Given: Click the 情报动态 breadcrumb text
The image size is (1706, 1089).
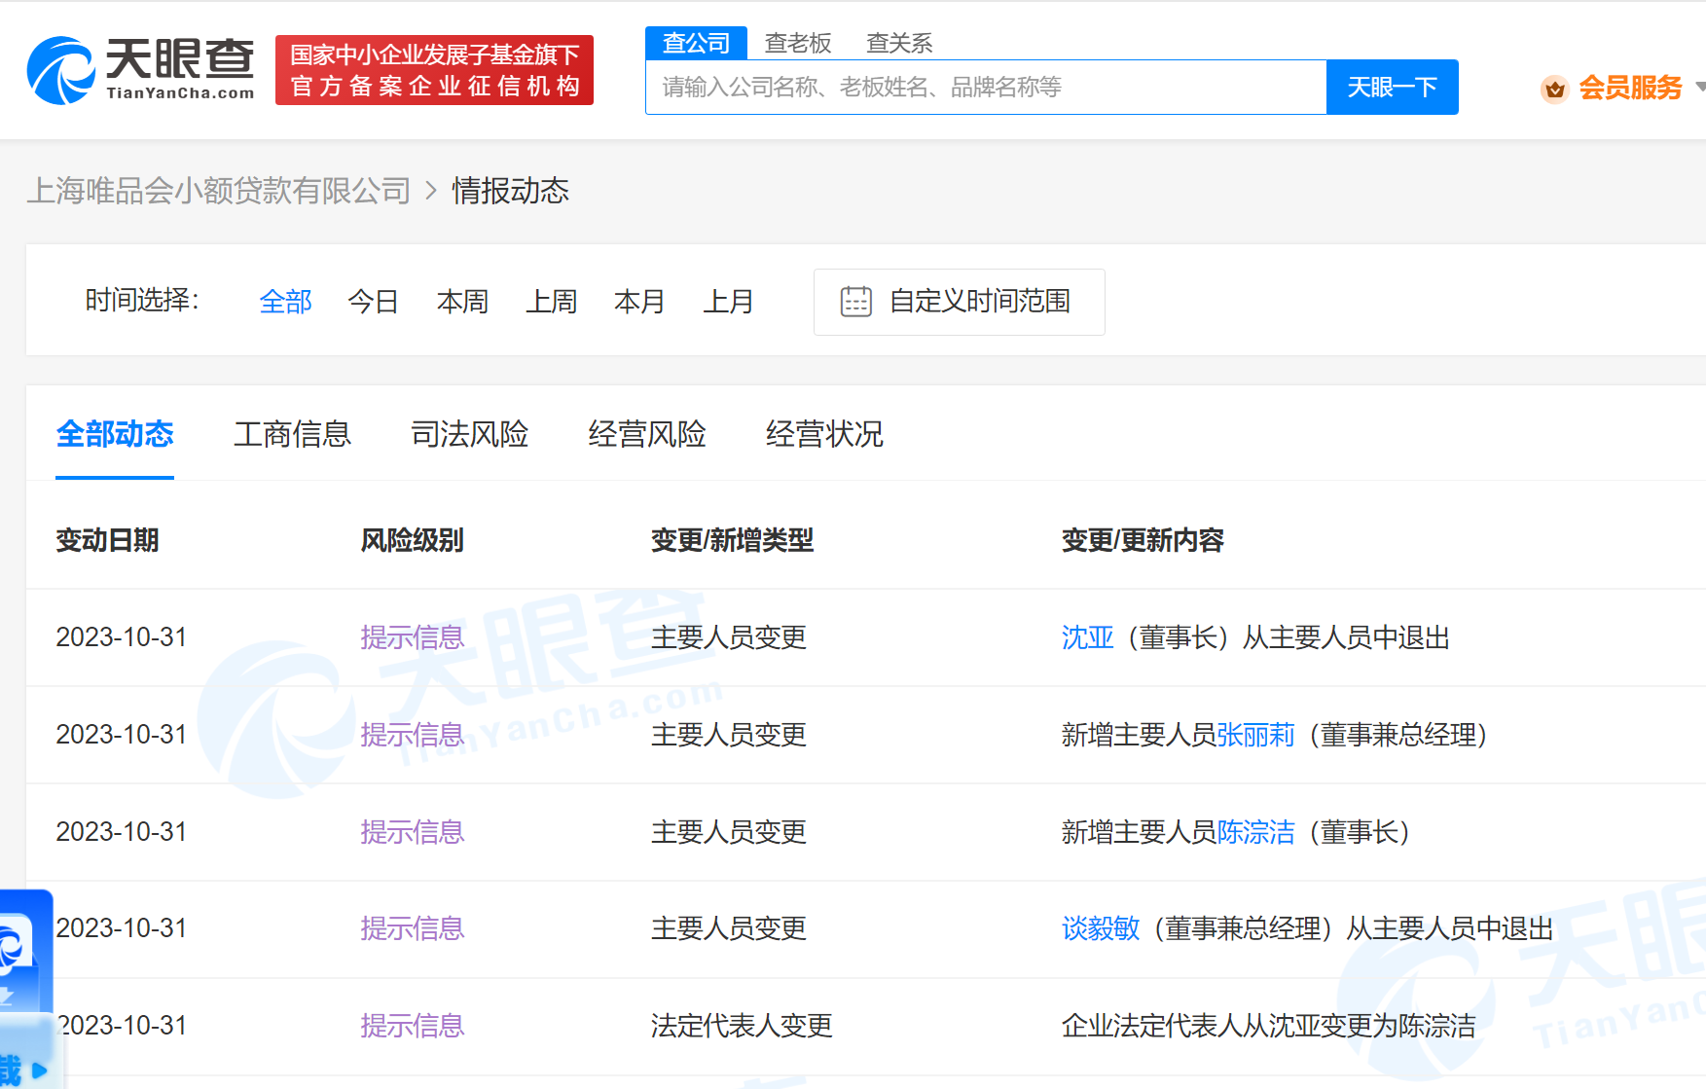Looking at the screenshot, I should [510, 191].
